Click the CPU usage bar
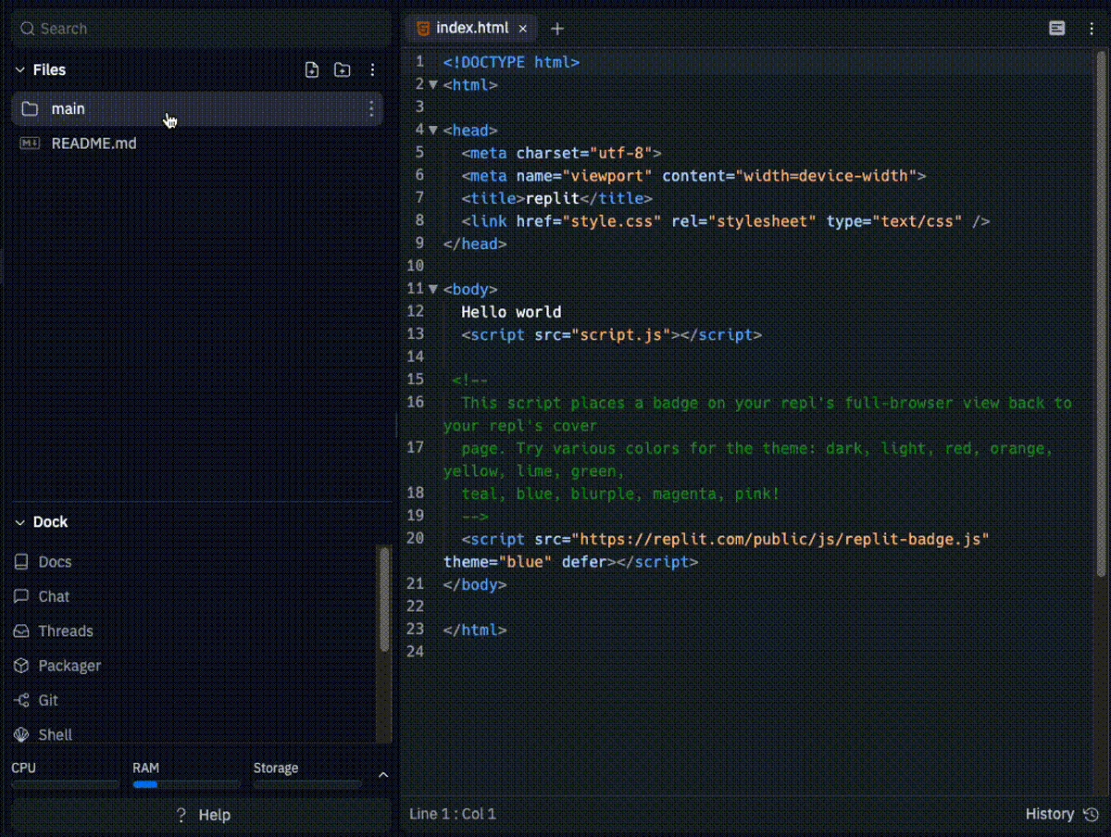1111x837 pixels. click(x=65, y=784)
